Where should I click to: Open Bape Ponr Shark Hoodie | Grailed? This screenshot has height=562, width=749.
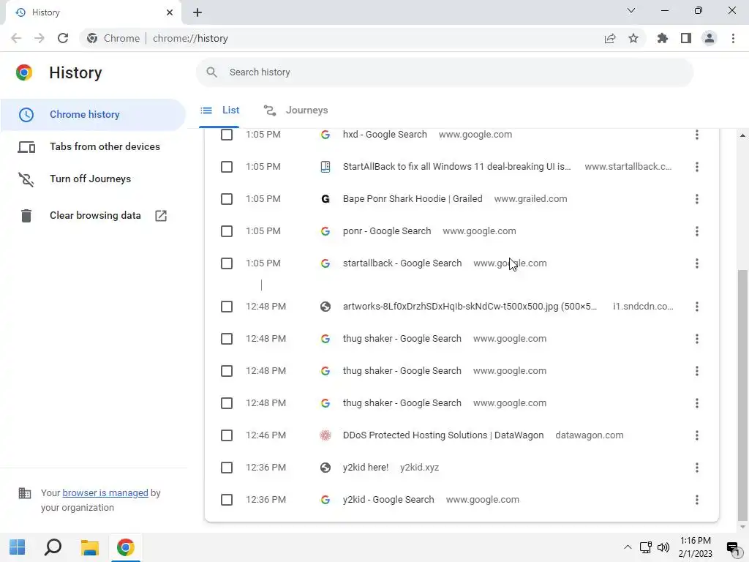413,199
